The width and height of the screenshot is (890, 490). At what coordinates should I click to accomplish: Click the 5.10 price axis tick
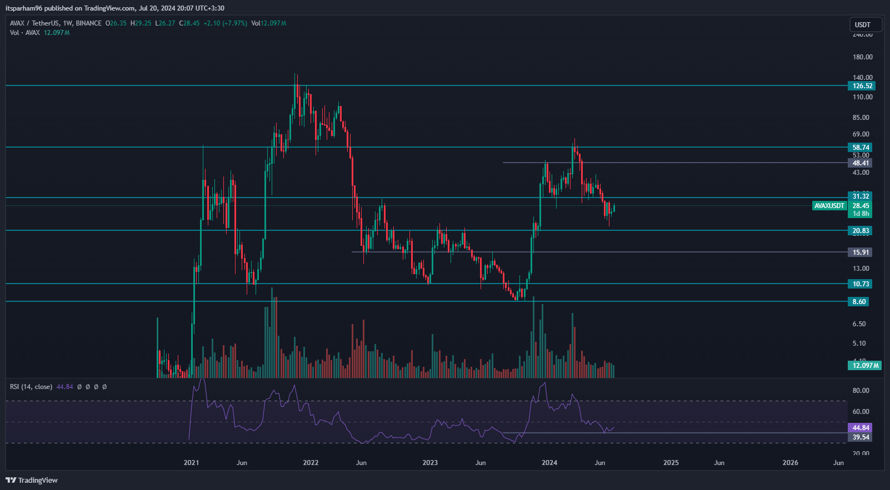pyautogui.click(x=859, y=343)
